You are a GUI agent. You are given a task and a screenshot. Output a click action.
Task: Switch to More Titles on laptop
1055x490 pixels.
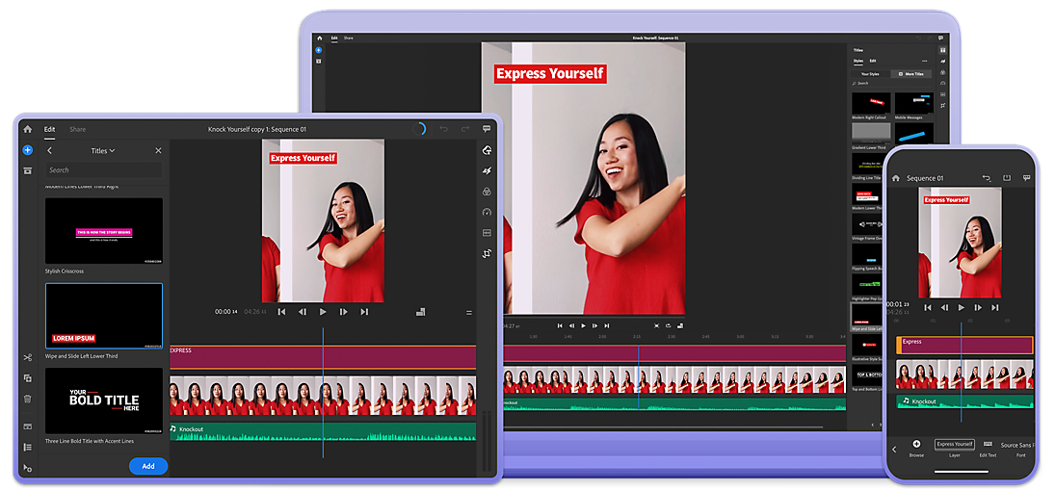[x=911, y=73]
